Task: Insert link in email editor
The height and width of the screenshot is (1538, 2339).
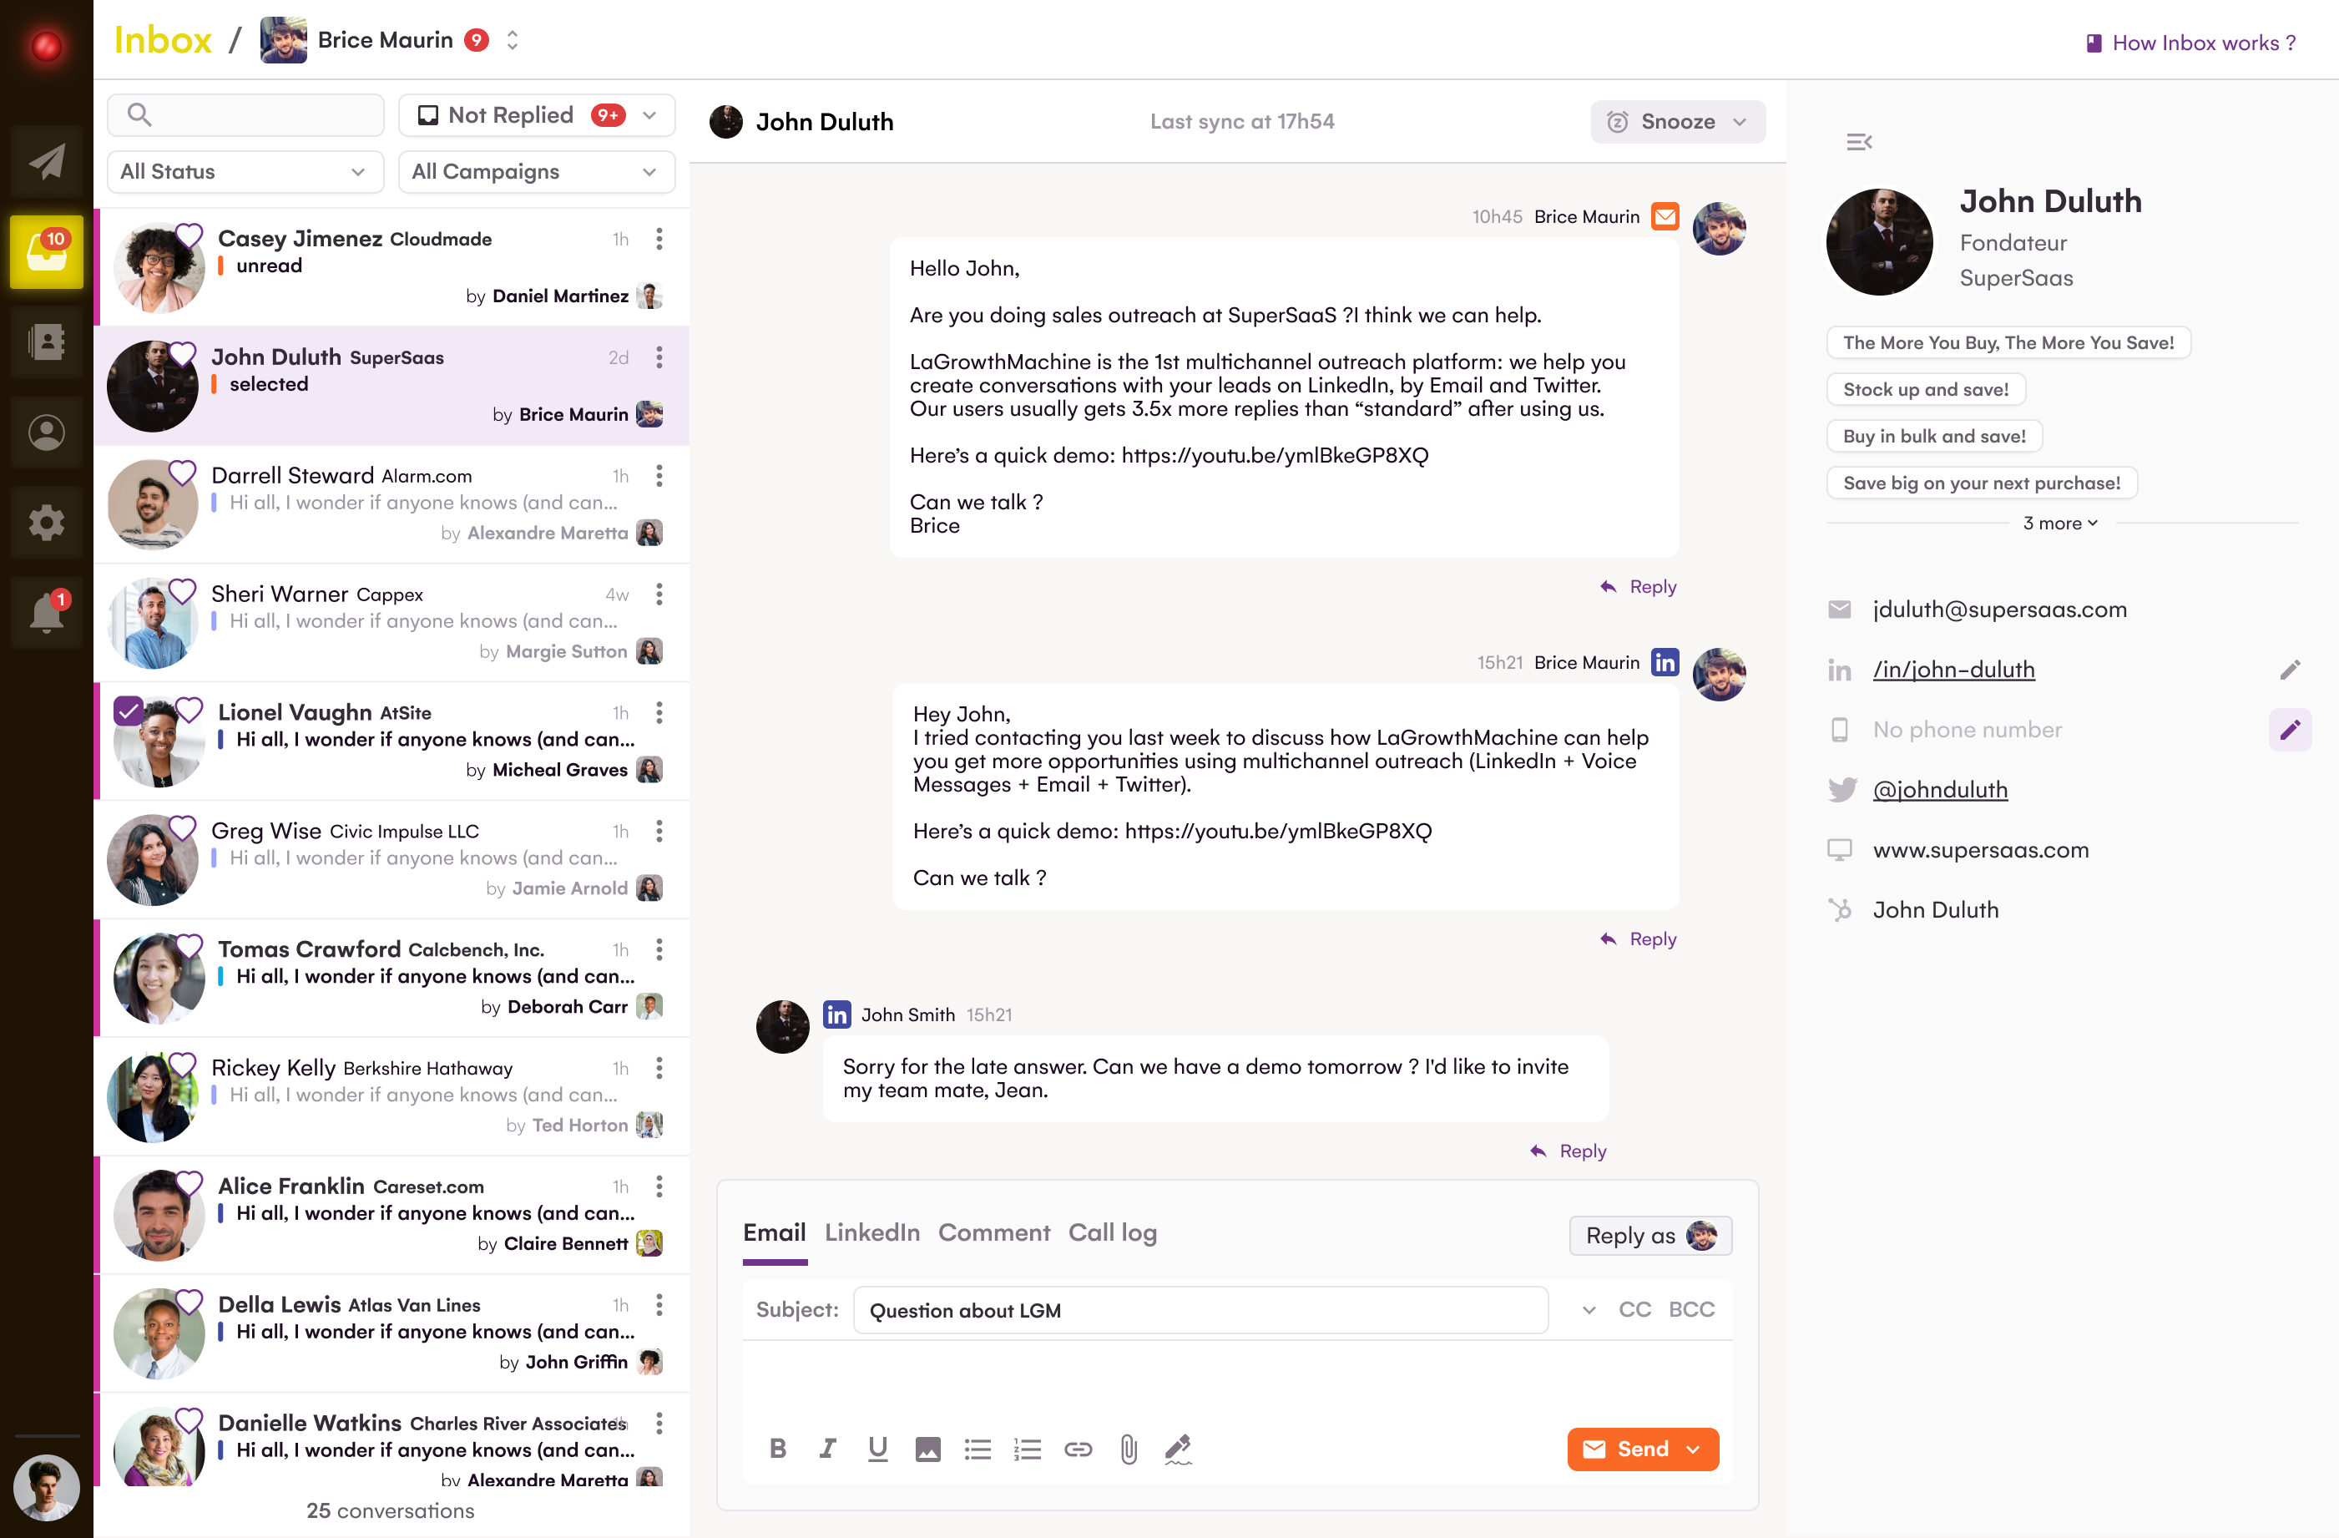Action: pos(1079,1449)
